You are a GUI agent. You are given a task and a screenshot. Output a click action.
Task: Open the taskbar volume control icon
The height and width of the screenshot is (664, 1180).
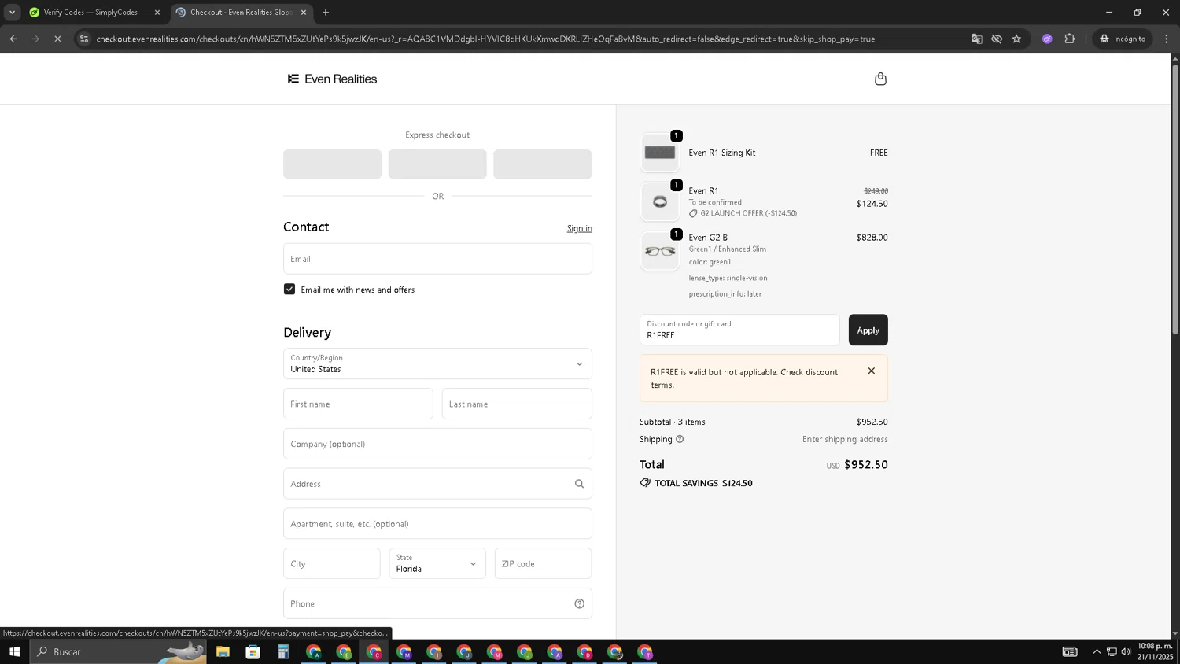pyautogui.click(x=1126, y=651)
